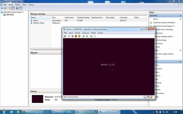183x114 pixels.
Task: Open the Nośnik menu
Action: (78, 33)
